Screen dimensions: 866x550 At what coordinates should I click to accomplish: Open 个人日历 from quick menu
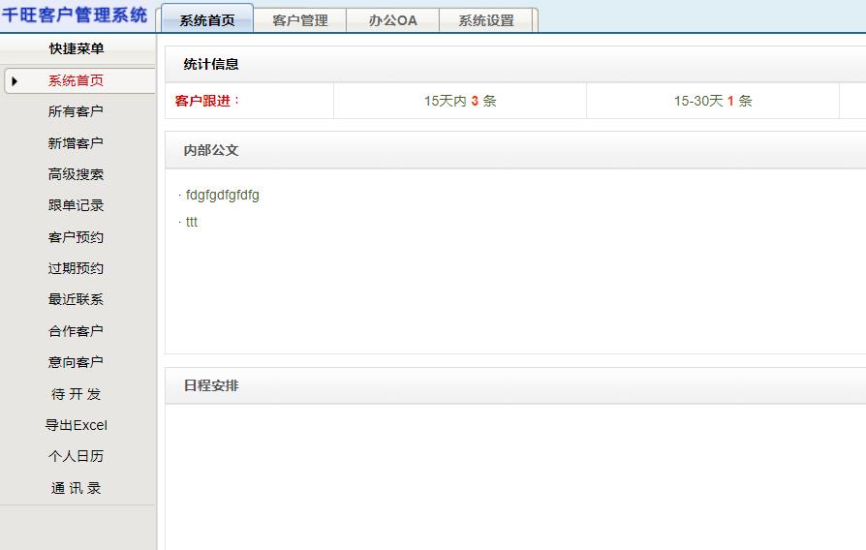point(76,456)
